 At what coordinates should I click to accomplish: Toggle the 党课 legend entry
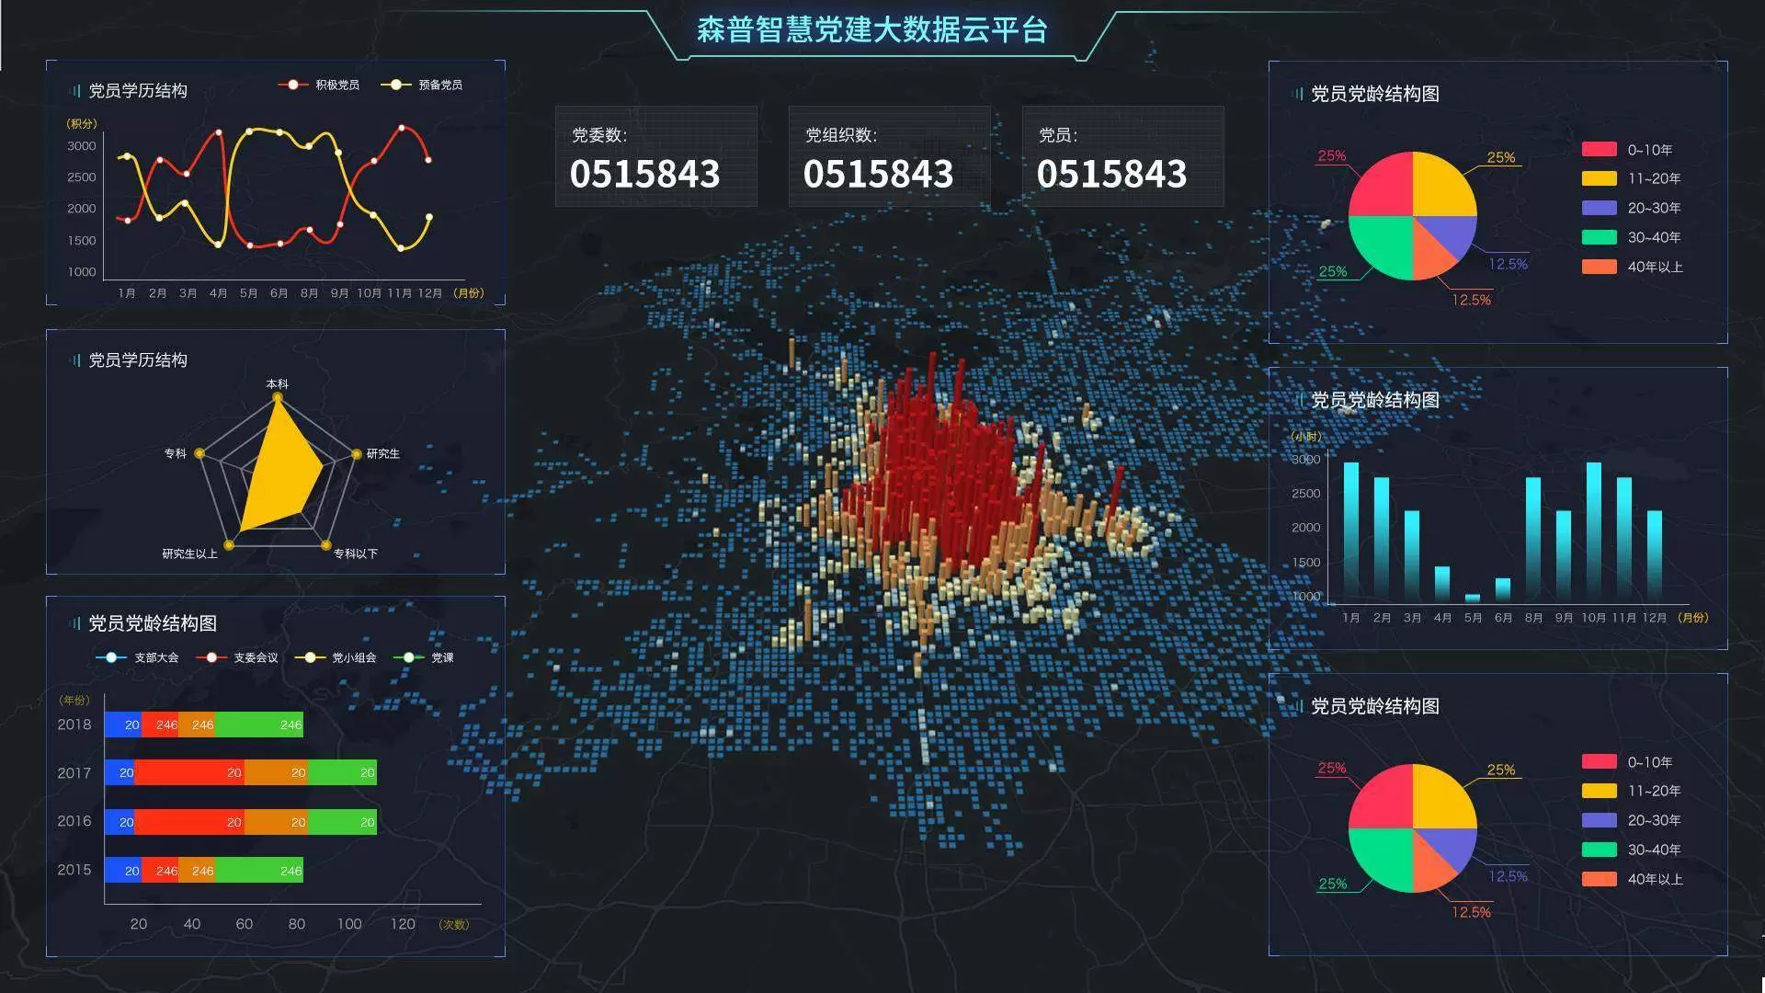click(x=423, y=657)
